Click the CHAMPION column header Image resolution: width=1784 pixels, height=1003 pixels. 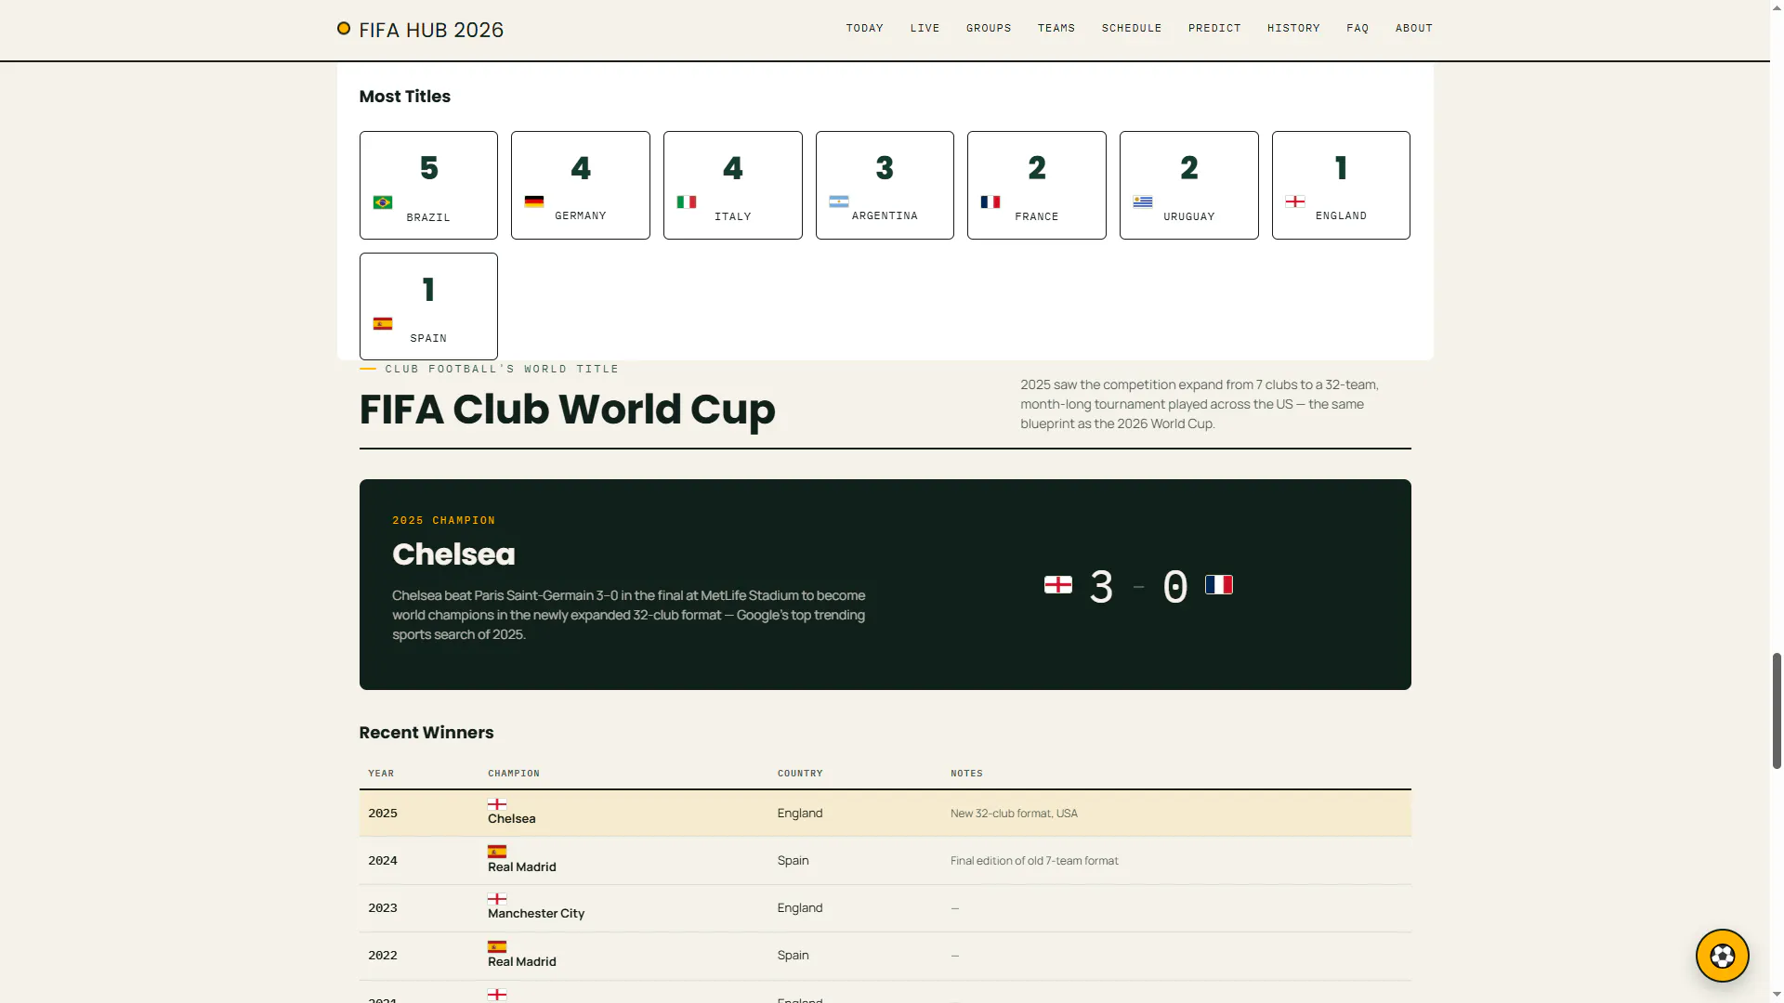514,774
